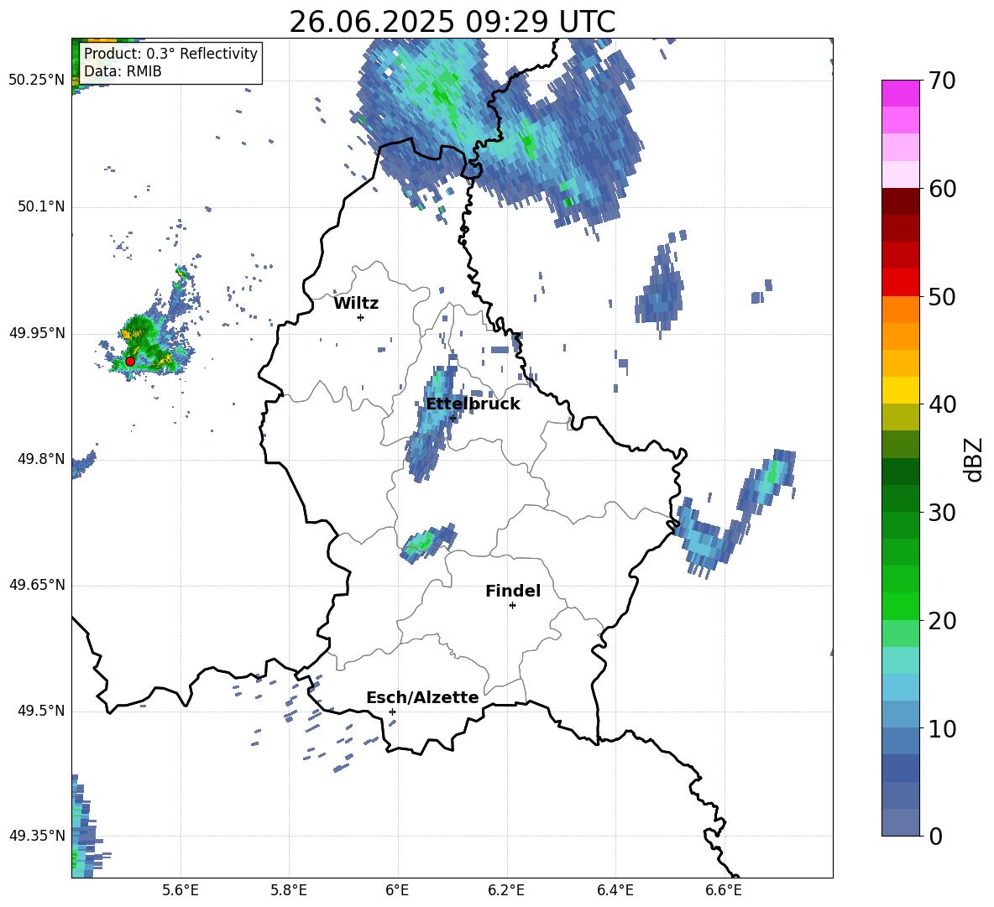Image resolution: width=994 pixels, height=907 pixels.
Task: Click the dark green colorbar segment above 30
Action: click(x=900, y=472)
